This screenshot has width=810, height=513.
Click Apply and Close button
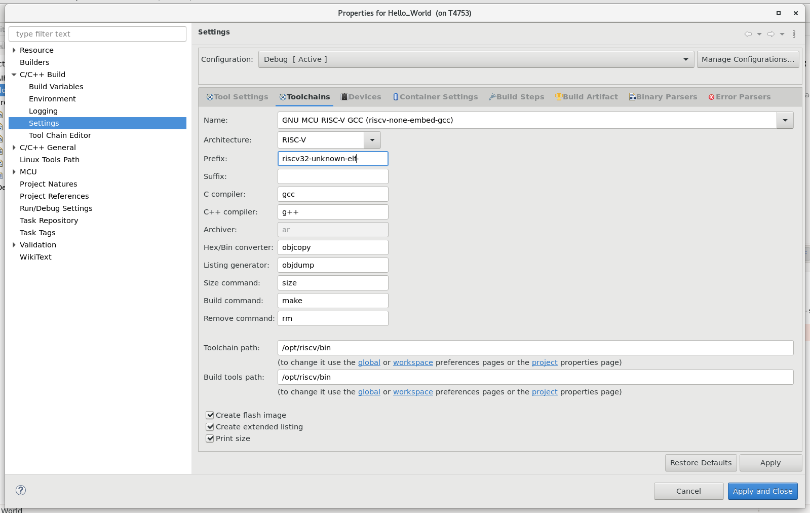point(762,491)
